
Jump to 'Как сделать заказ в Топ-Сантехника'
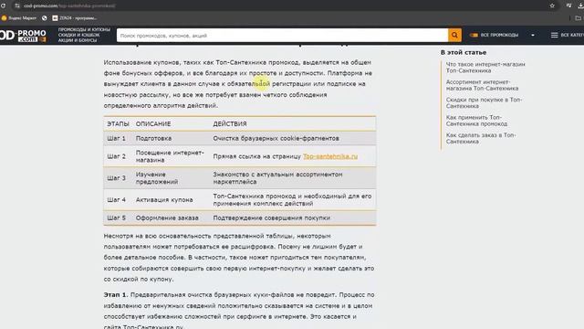pyautogui.click(x=481, y=138)
